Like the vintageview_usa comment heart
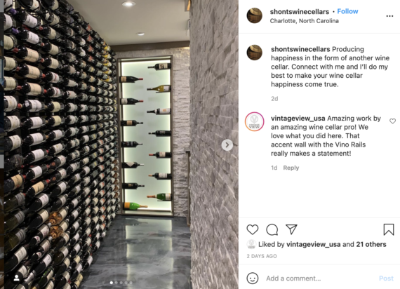The height and width of the screenshot is (289, 400). tap(392, 121)
